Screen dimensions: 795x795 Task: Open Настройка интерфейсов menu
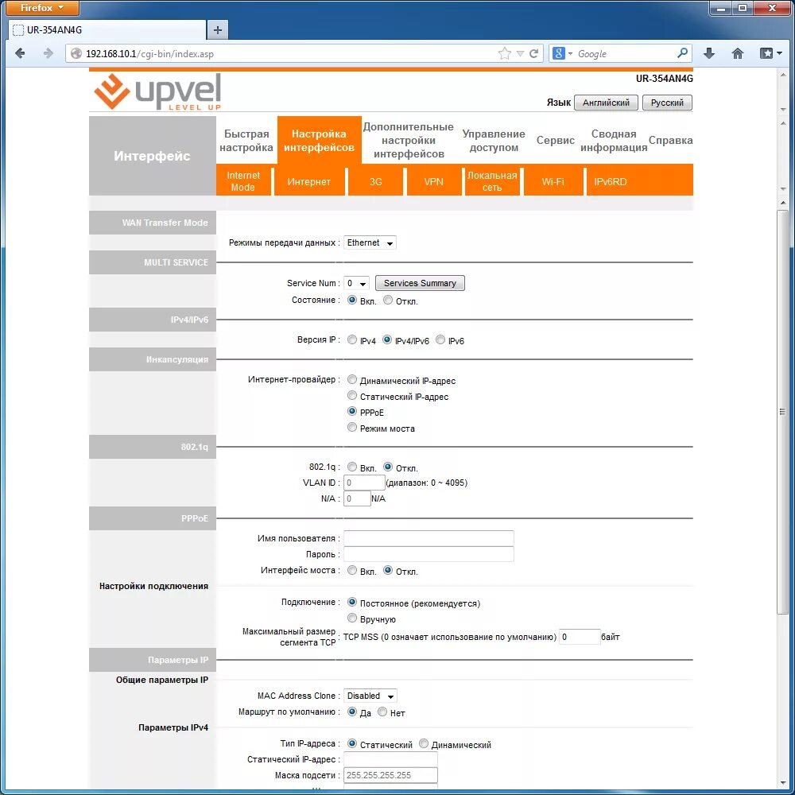[319, 141]
